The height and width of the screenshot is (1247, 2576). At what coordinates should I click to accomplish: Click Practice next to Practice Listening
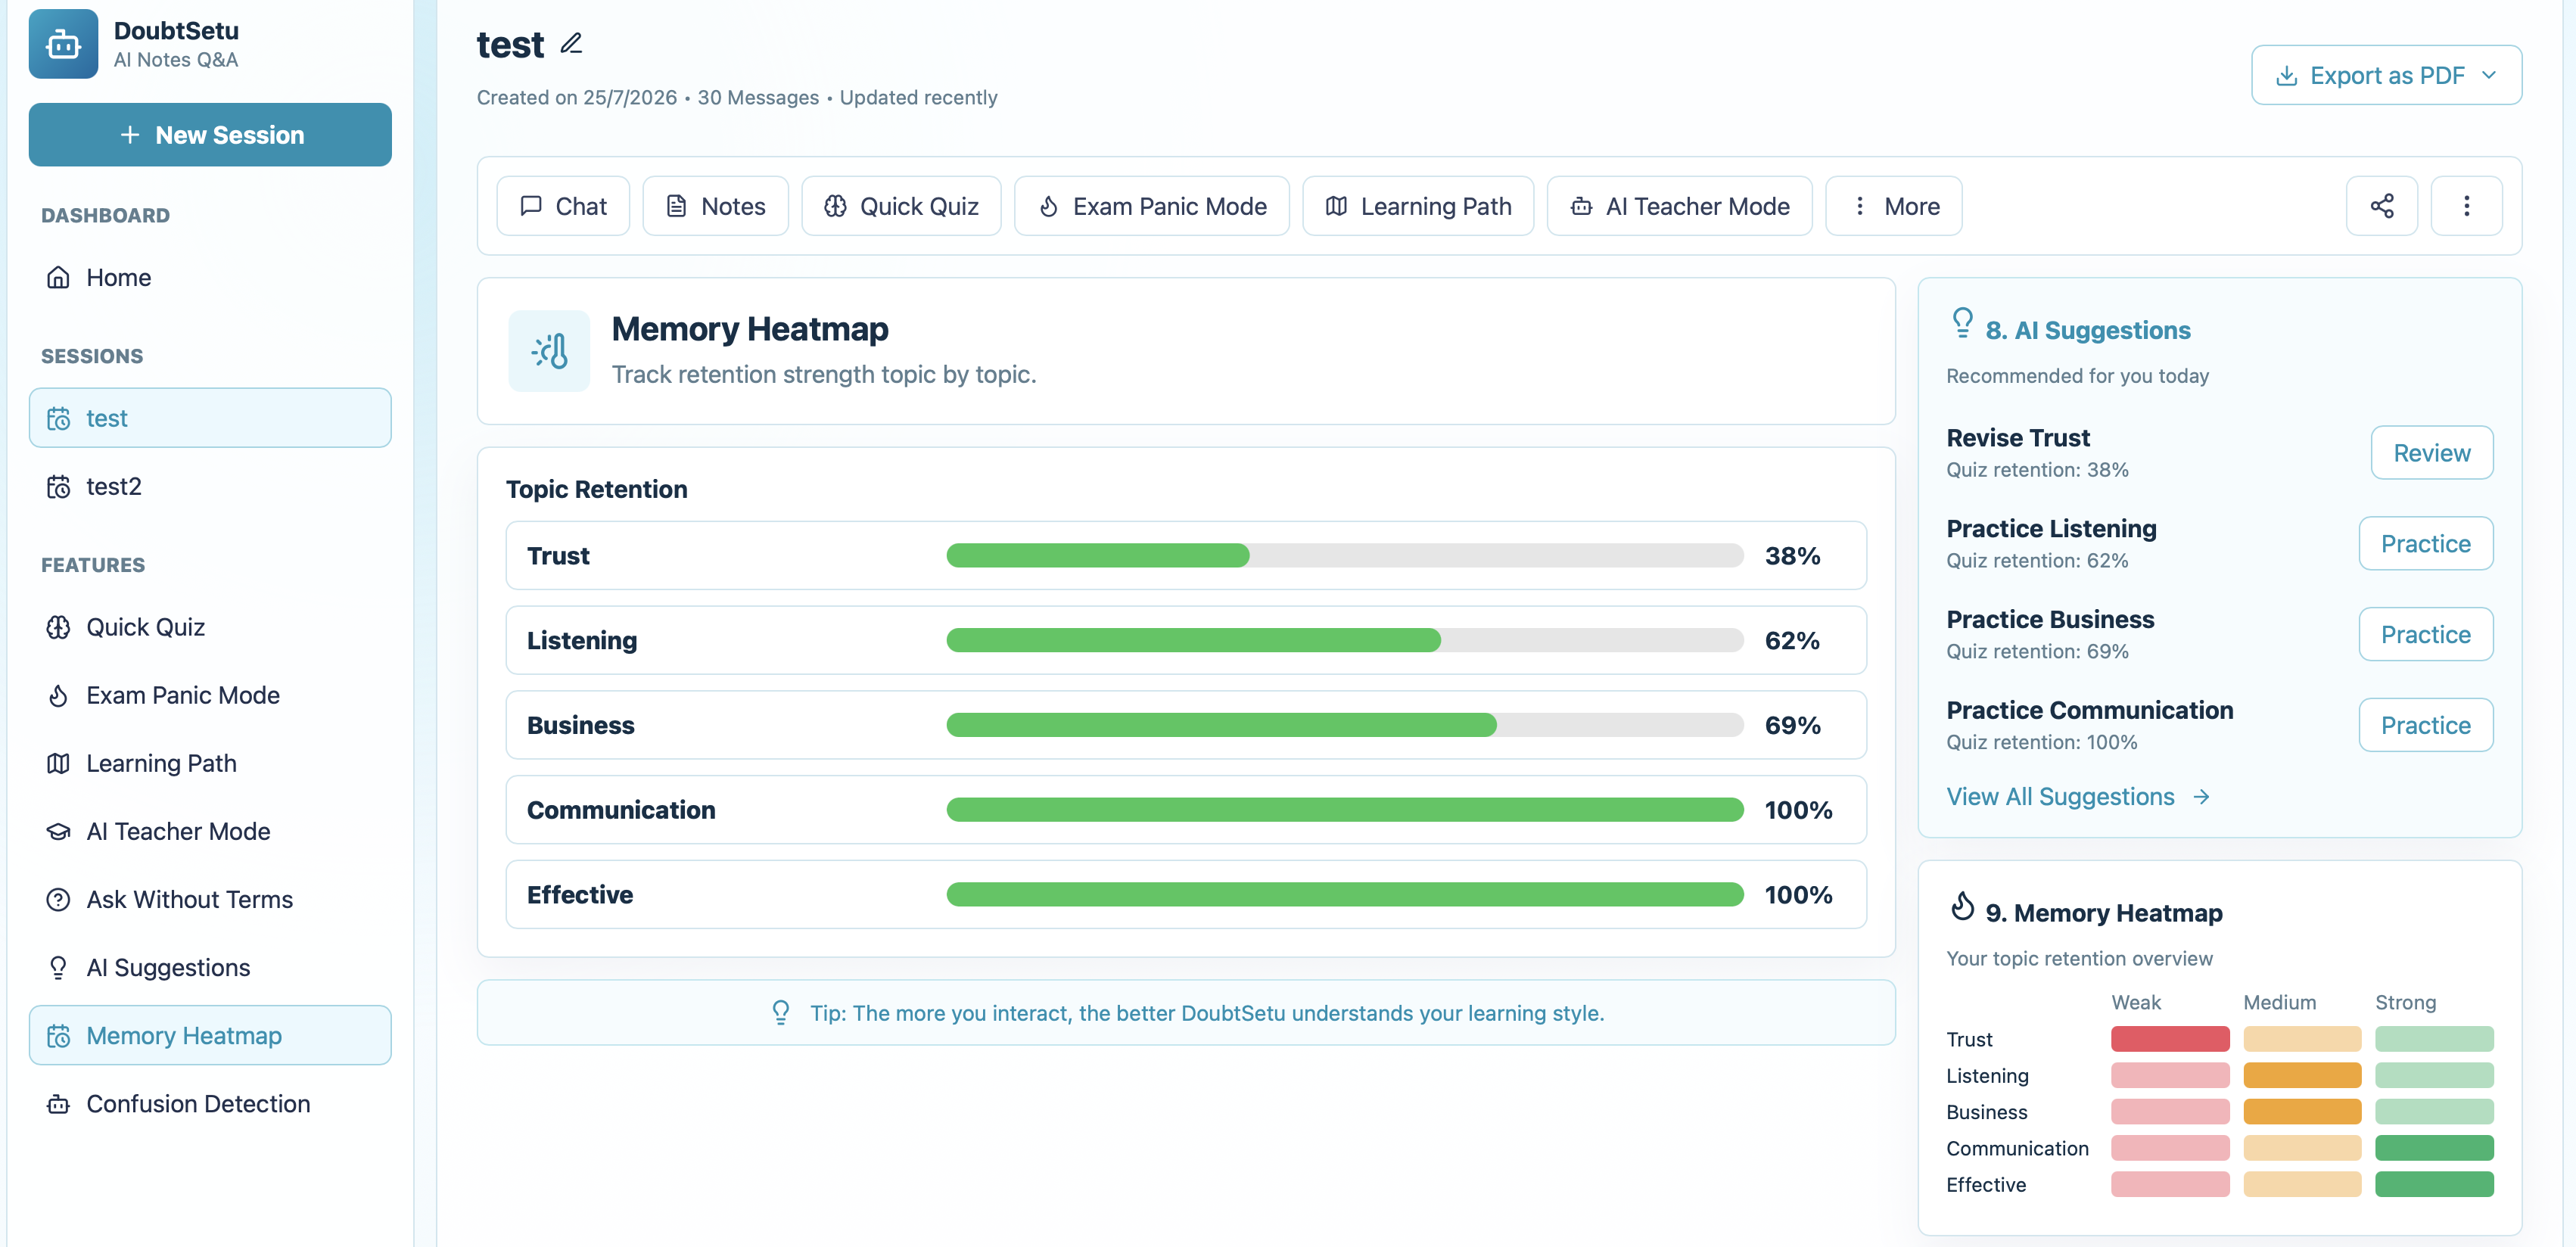(x=2425, y=544)
